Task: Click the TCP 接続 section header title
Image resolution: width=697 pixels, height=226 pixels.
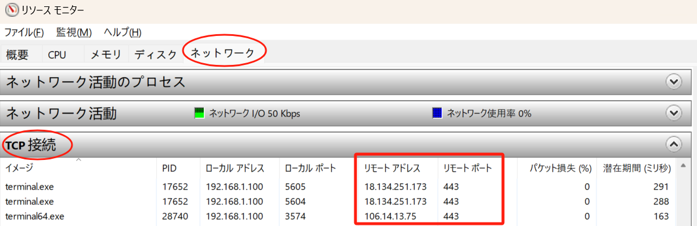Action: click(31, 145)
